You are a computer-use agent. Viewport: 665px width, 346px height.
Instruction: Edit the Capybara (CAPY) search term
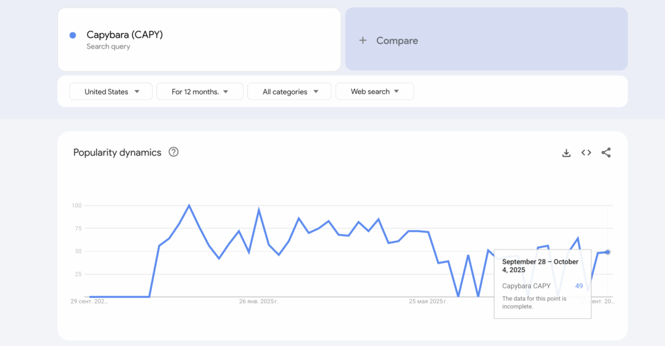(125, 35)
